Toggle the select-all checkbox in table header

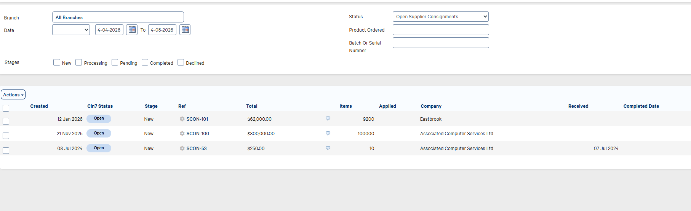[x=6, y=108]
